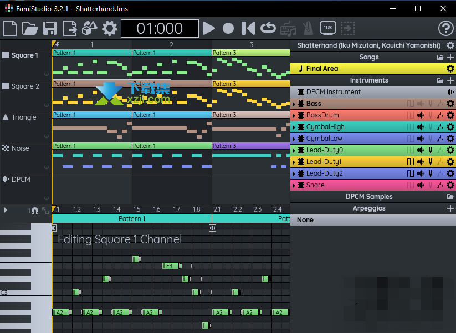Open the Export dialog

point(70,28)
